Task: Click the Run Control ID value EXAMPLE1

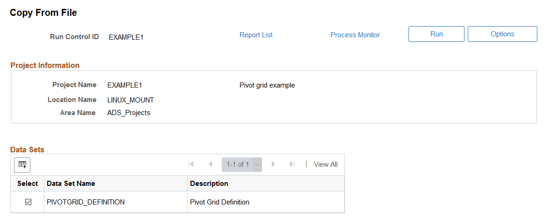Action: (126, 37)
